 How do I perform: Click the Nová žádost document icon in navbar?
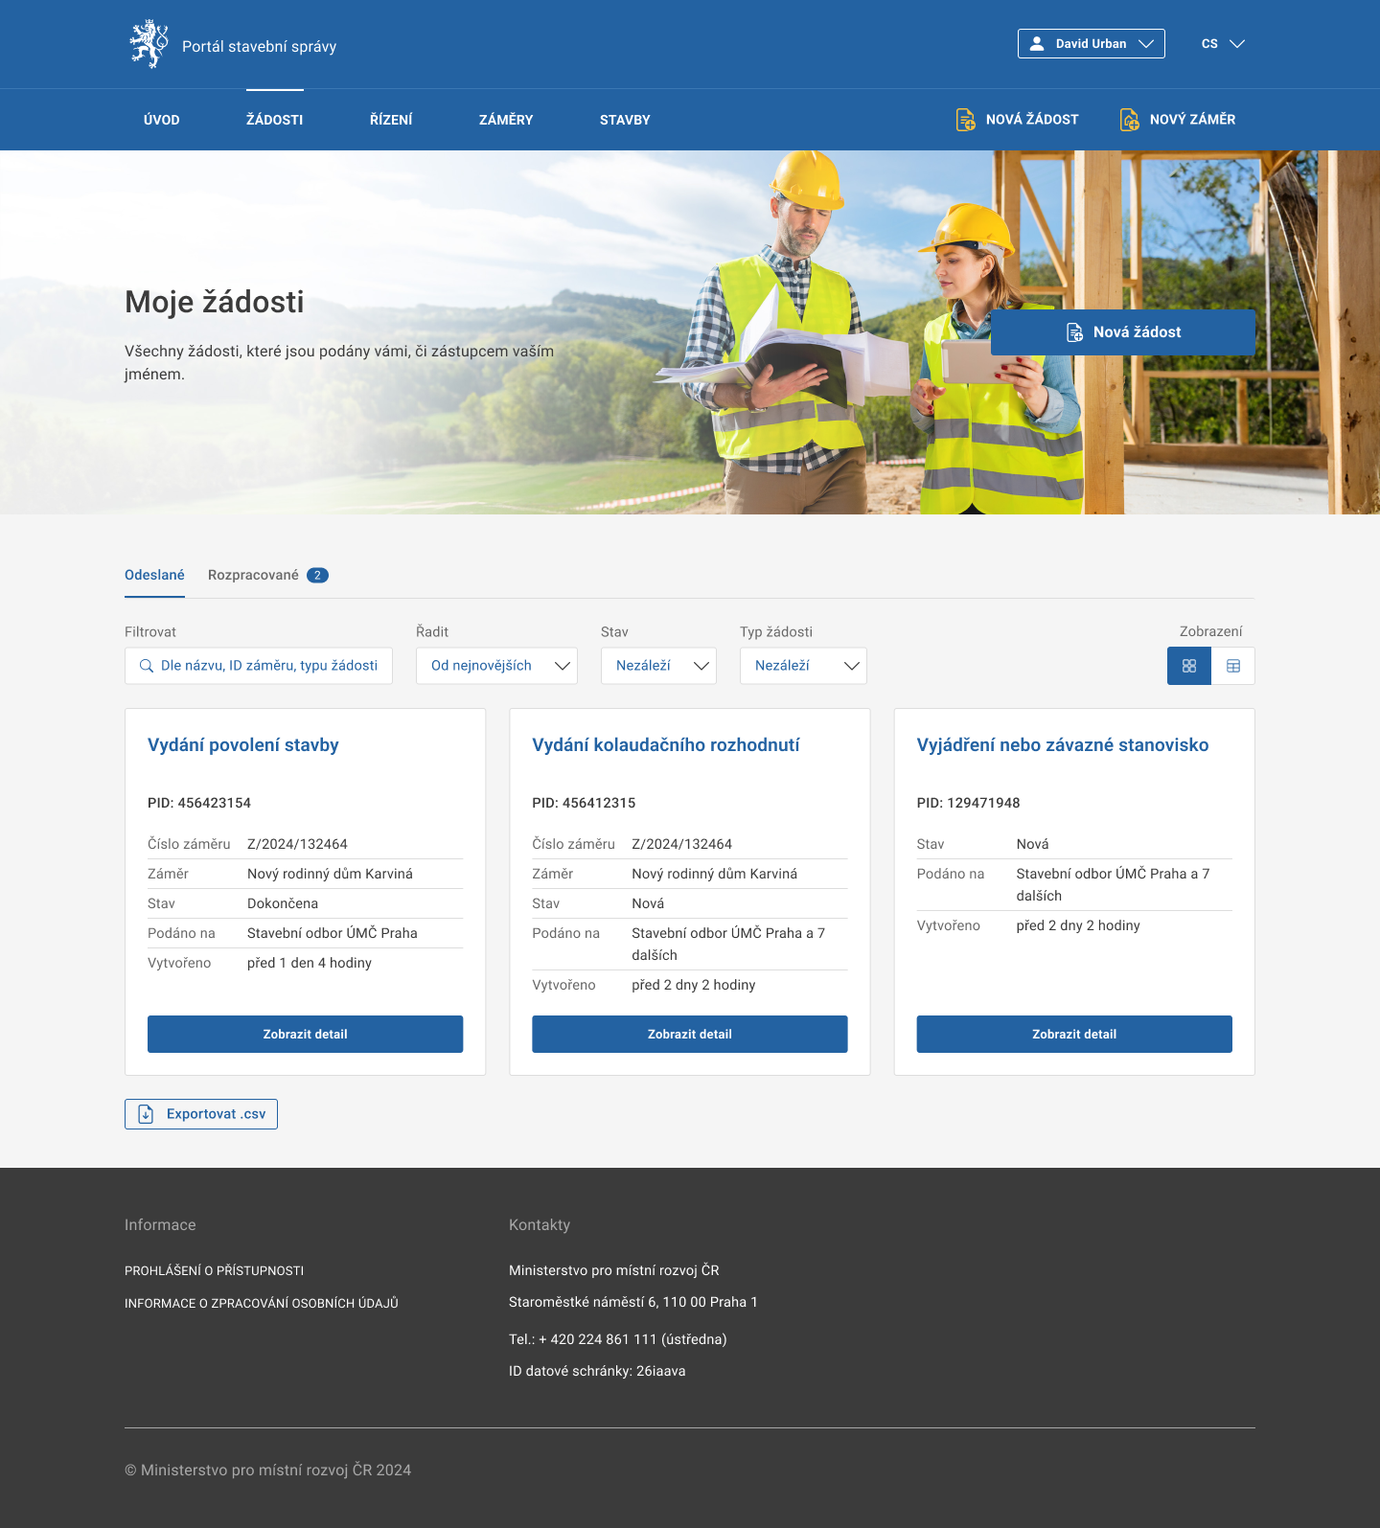pos(965,120)
